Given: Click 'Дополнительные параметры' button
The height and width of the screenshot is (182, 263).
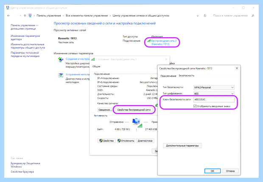Looking at the screenshot, I should tap(182, 146).
